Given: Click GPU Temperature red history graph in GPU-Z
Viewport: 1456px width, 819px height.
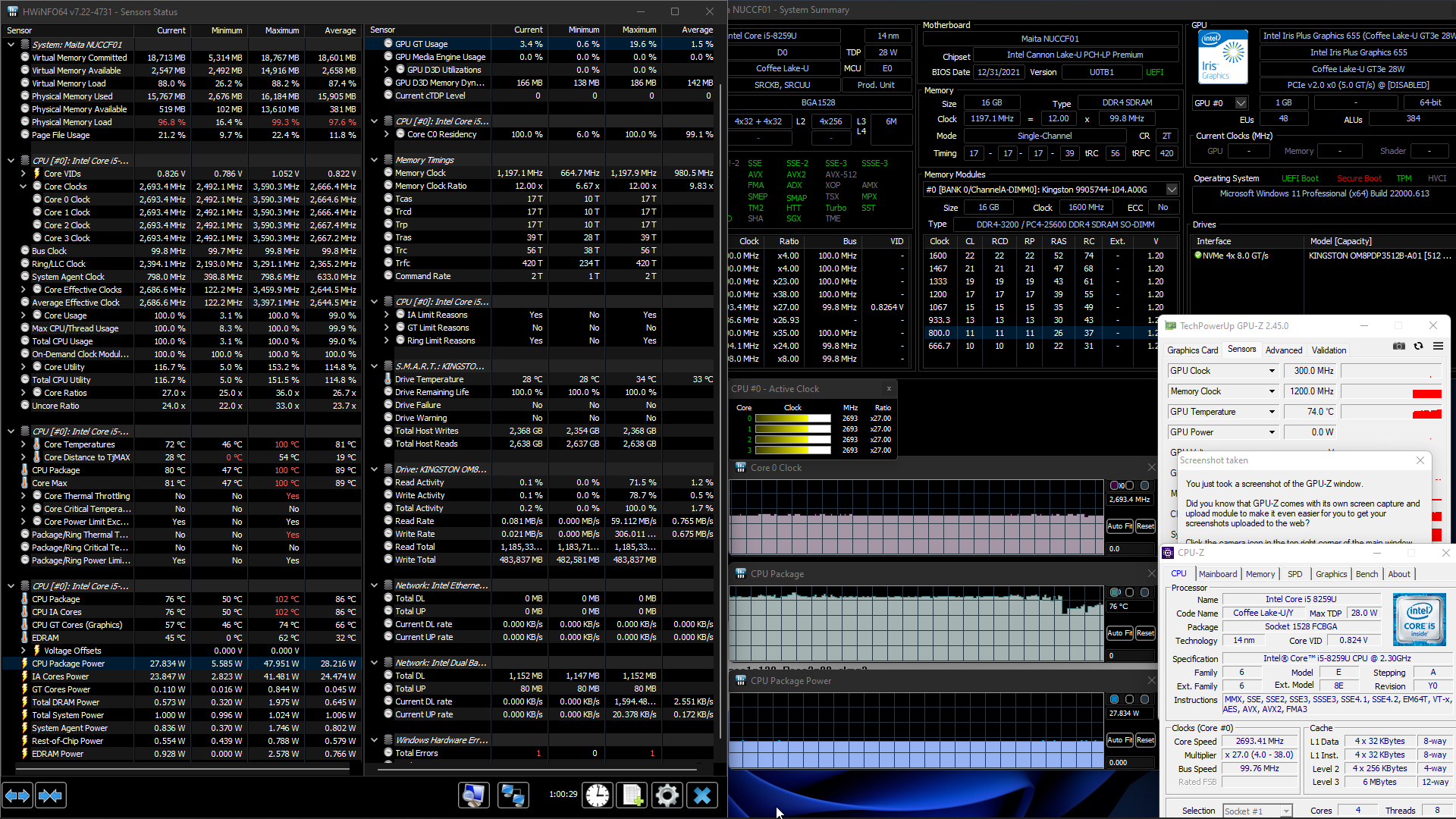Looking at the screenshot, I should (1392, 412).
